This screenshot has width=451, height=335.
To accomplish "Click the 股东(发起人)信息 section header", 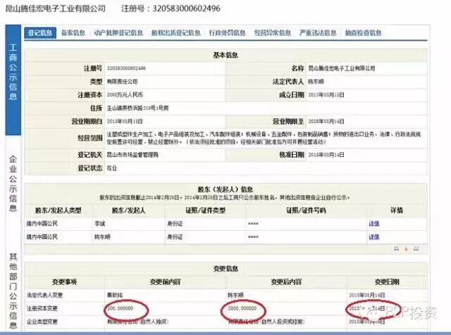I will 225,189.
